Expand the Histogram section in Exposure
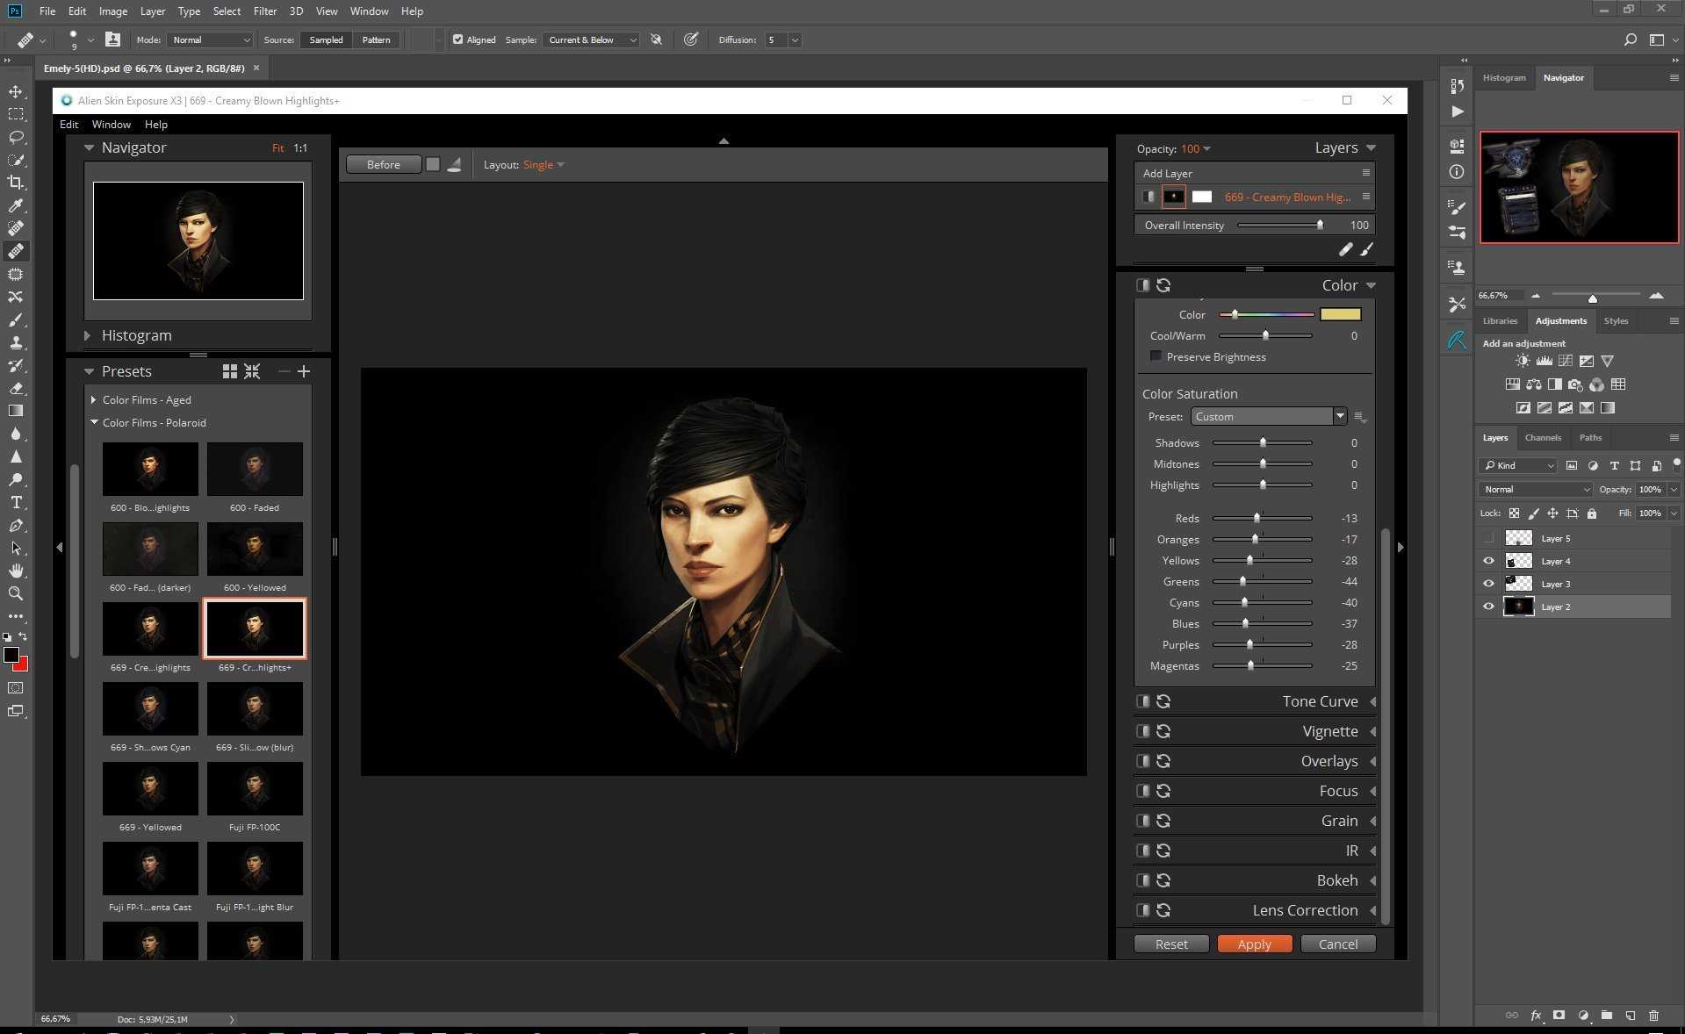1685x1034 pixels. coord(87,335)
